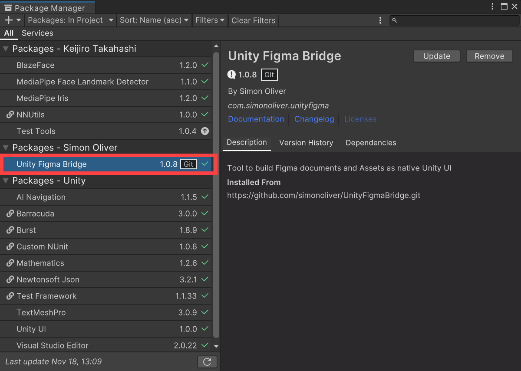Open the Licenses link
This screenshot has width=521, height=371.
360,119
